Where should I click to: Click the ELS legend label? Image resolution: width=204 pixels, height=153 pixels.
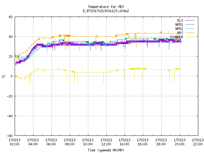pyautogui.click(x=180, y=20)
